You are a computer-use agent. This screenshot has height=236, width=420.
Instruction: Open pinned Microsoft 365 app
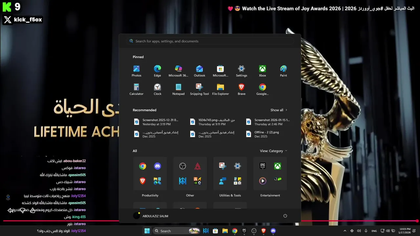178,71
